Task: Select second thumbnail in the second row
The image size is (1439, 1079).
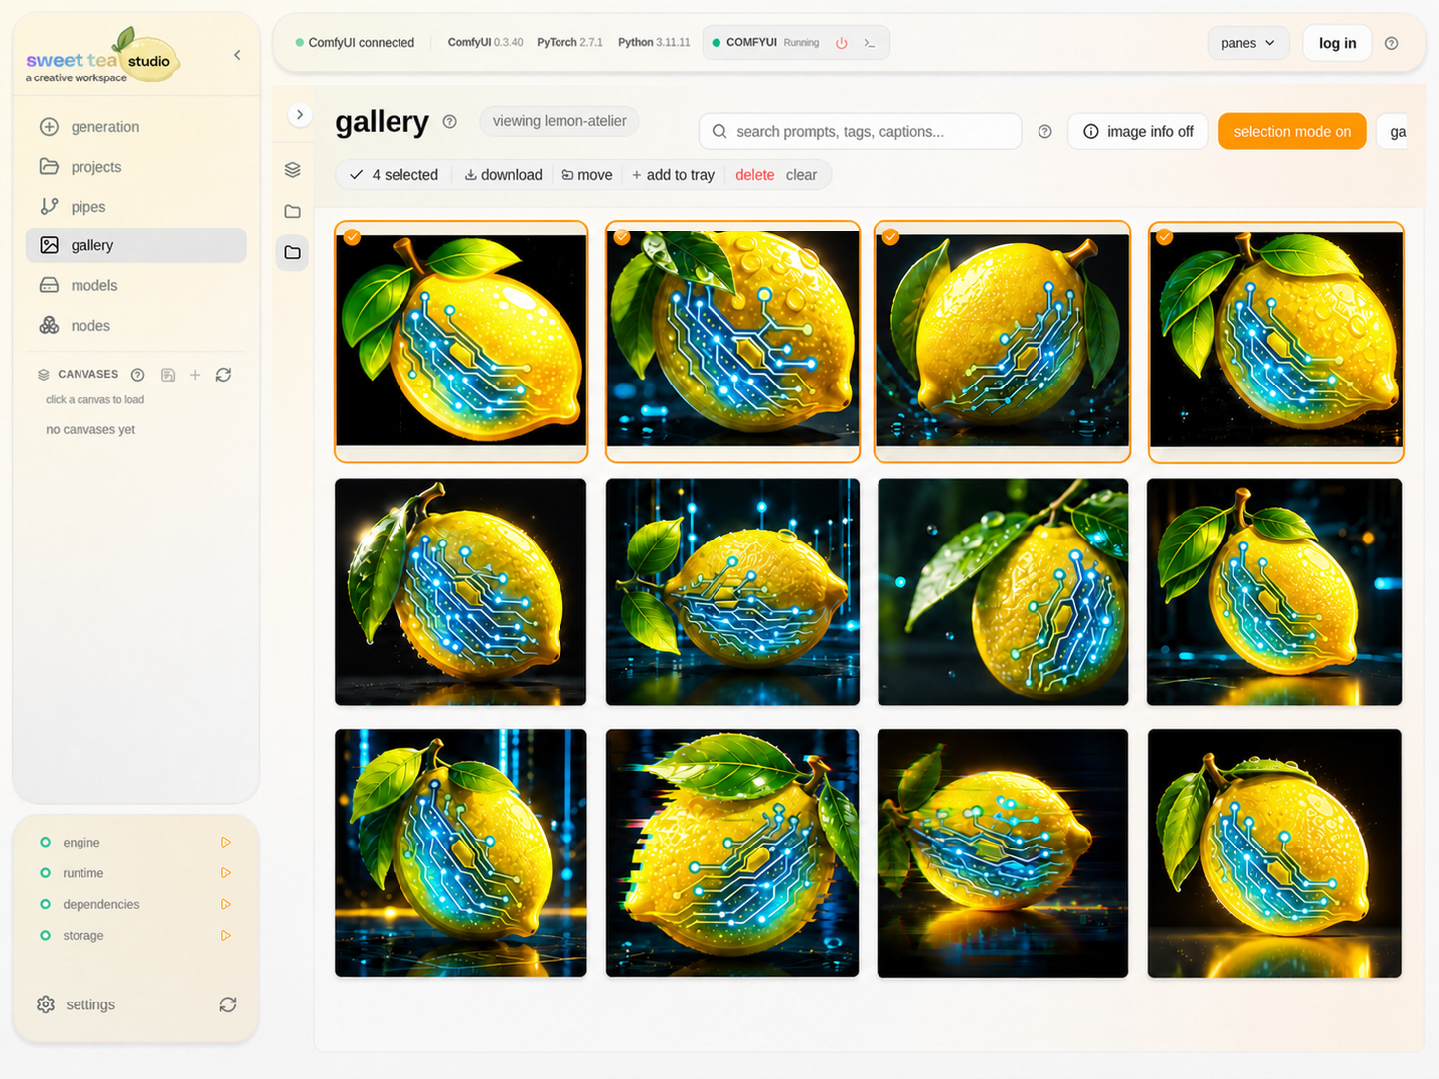Action: point(732,592)
